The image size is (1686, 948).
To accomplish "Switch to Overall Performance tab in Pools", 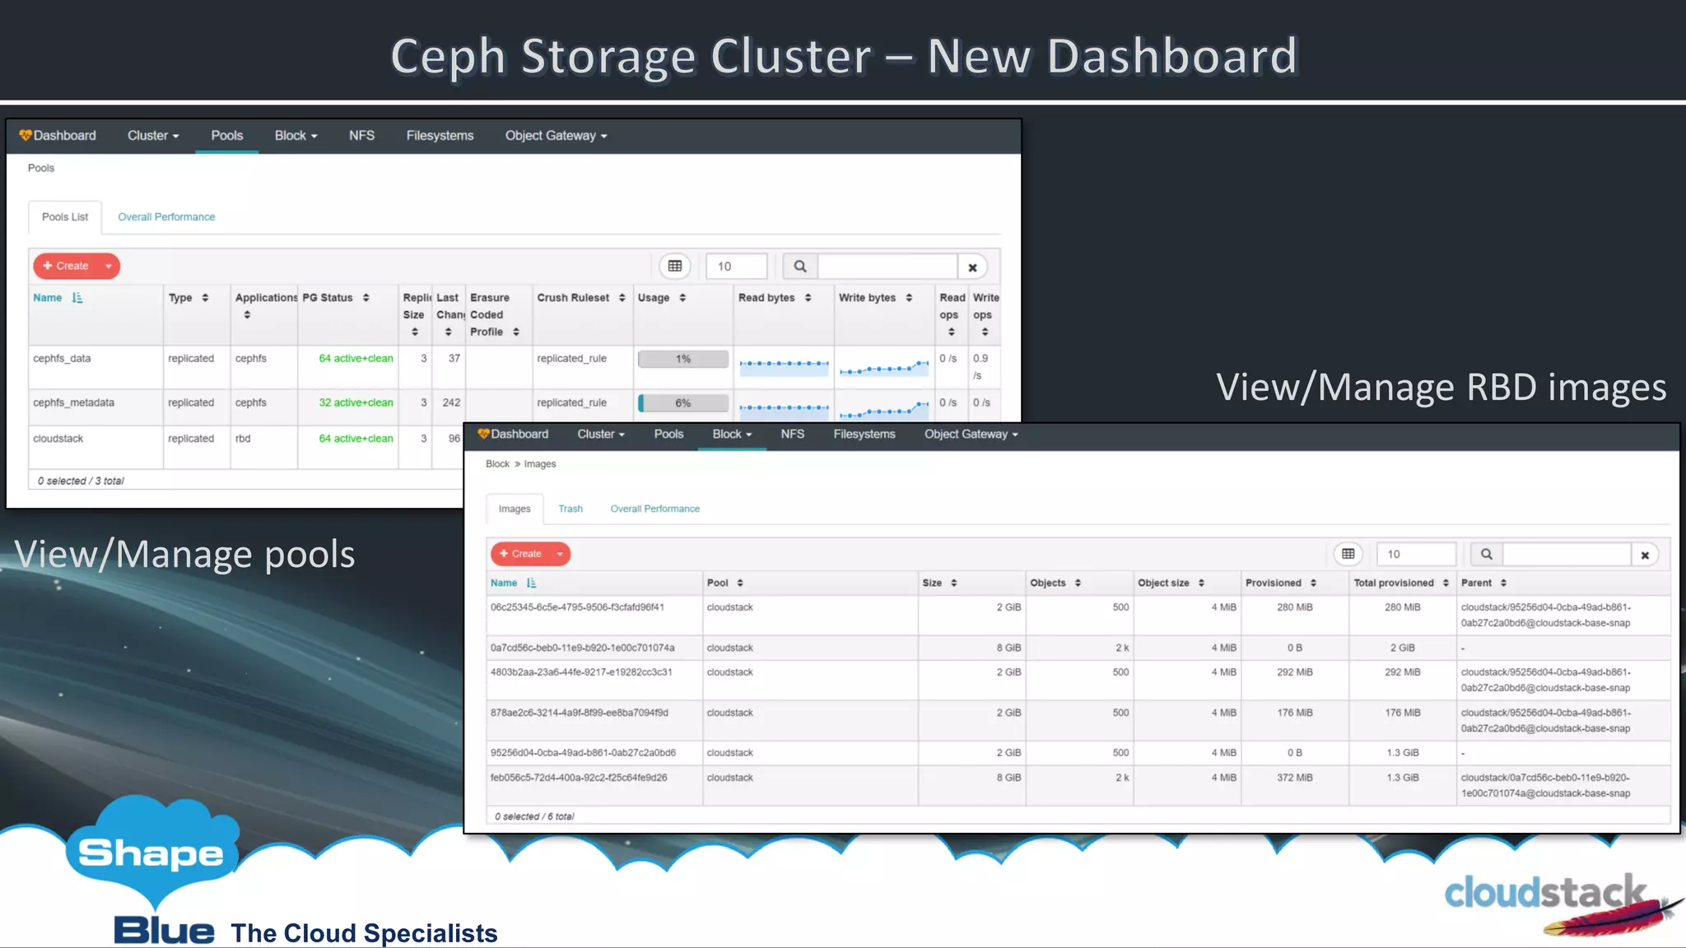I will 166,217.
